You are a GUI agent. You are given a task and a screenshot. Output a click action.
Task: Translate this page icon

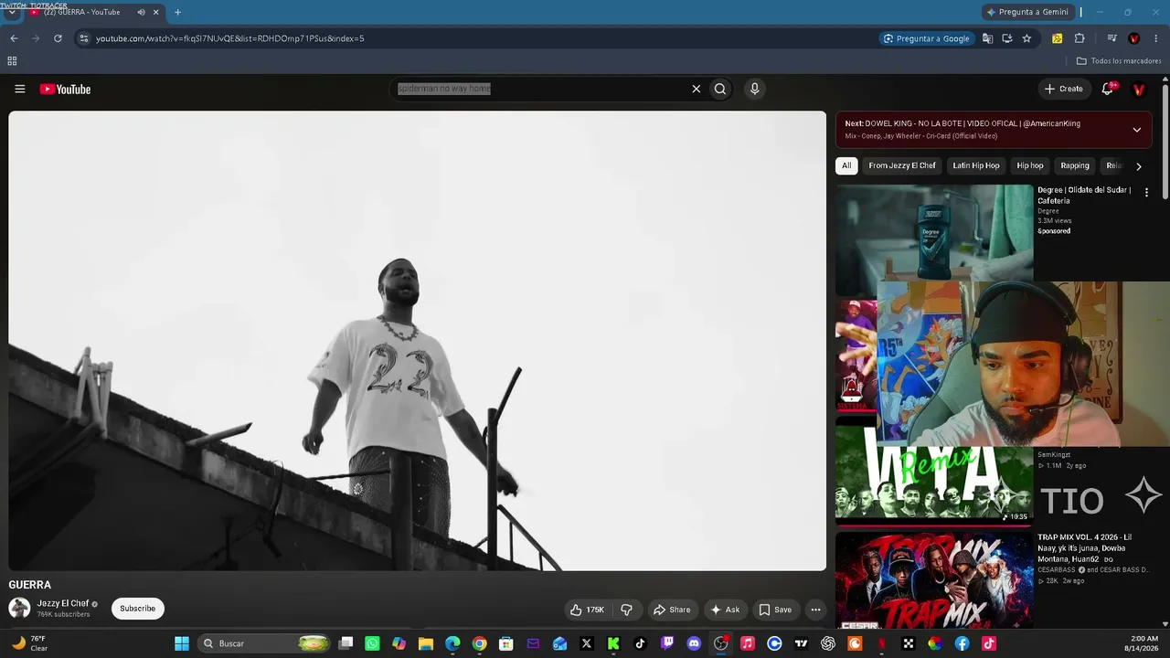point(987,38)
